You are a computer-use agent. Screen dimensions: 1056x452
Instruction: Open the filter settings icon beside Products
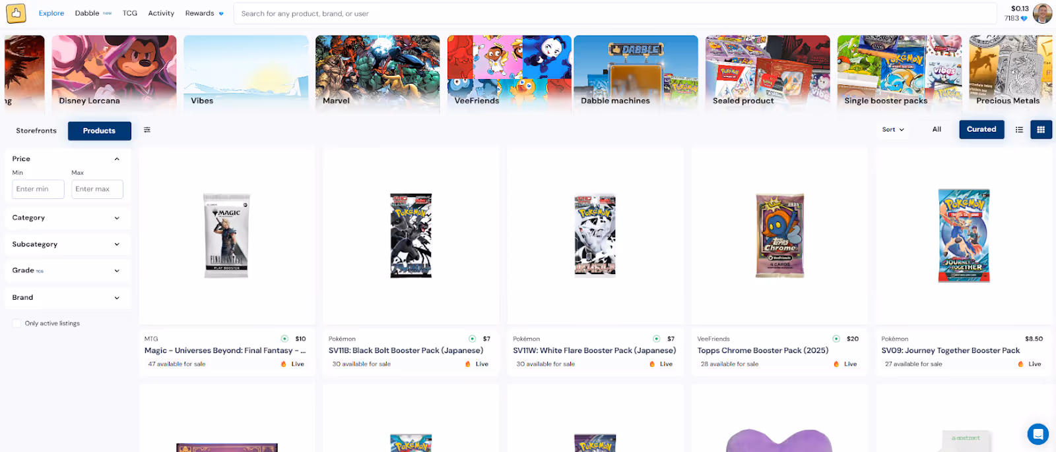point(147,130)
